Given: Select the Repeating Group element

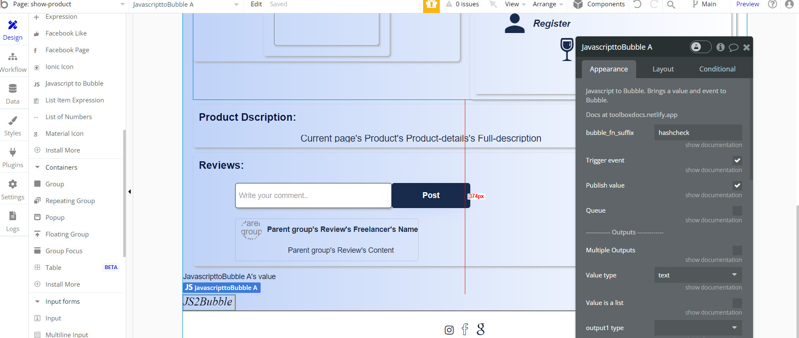Looking at the screenshot, I should coord(70,201).
